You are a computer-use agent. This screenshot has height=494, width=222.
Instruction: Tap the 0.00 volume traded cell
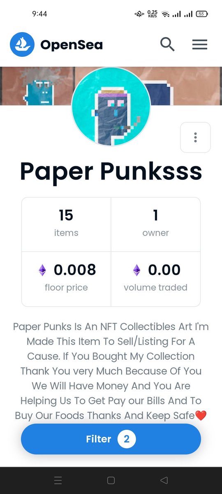156,279
